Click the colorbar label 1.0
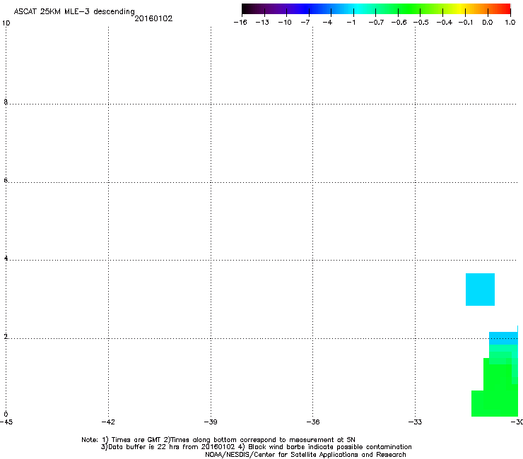523x459 pixels. [x=510, y=23]
